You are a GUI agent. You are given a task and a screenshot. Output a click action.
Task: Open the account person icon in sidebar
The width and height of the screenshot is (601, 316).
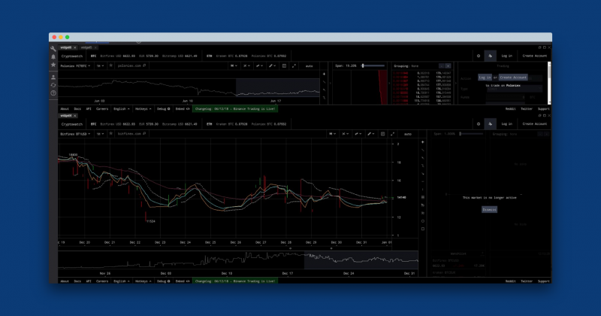53,77
